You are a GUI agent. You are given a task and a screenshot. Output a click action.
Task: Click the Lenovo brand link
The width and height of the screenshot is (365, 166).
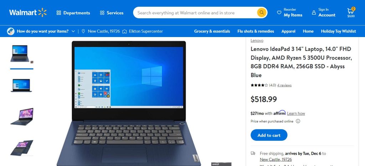click(x=257, y=41)
